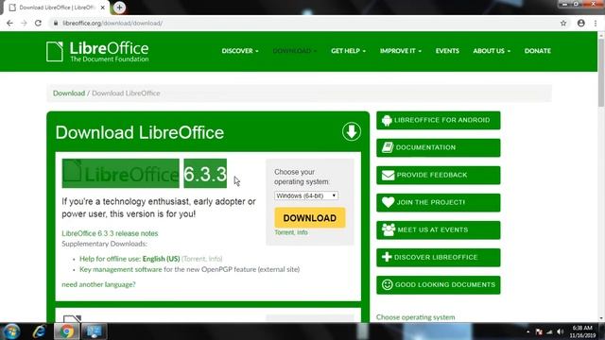Click the Info link under Download
Screen dimensions: 605x340
[302, 232]
